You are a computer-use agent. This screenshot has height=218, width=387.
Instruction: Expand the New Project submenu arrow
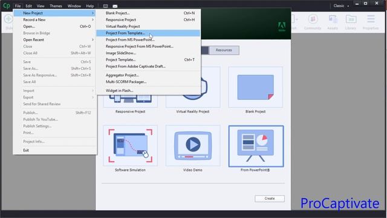[x=93, y=13]
